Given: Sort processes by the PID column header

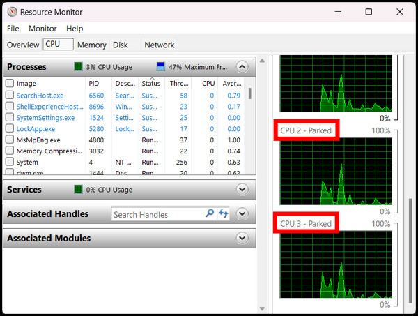Looking at the screenshot, I should click(94, 84).
